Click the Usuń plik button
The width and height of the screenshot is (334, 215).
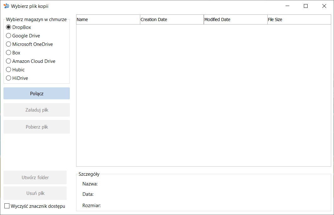pos(35,193)
